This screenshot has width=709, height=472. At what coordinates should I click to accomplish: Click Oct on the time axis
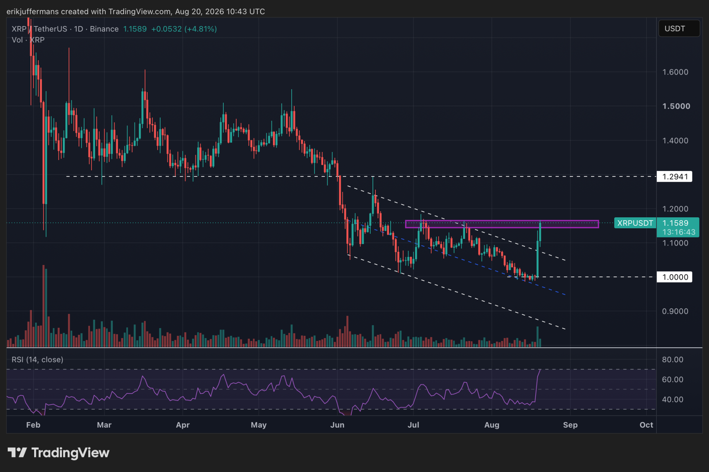coord(646,425)
